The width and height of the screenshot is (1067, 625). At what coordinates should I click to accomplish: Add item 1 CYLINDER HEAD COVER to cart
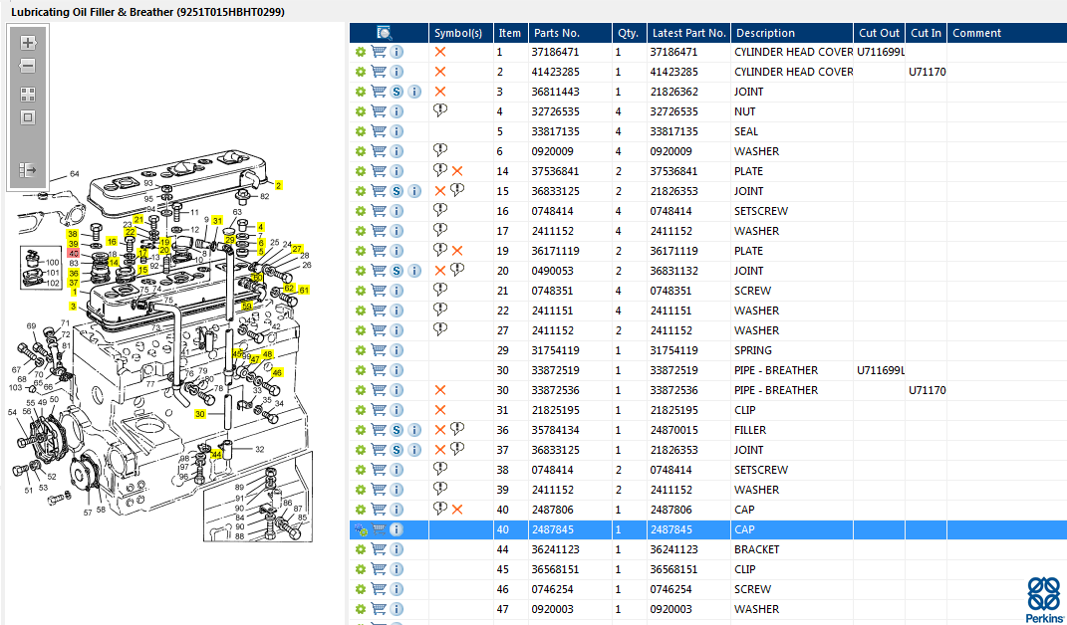(379, 52)
